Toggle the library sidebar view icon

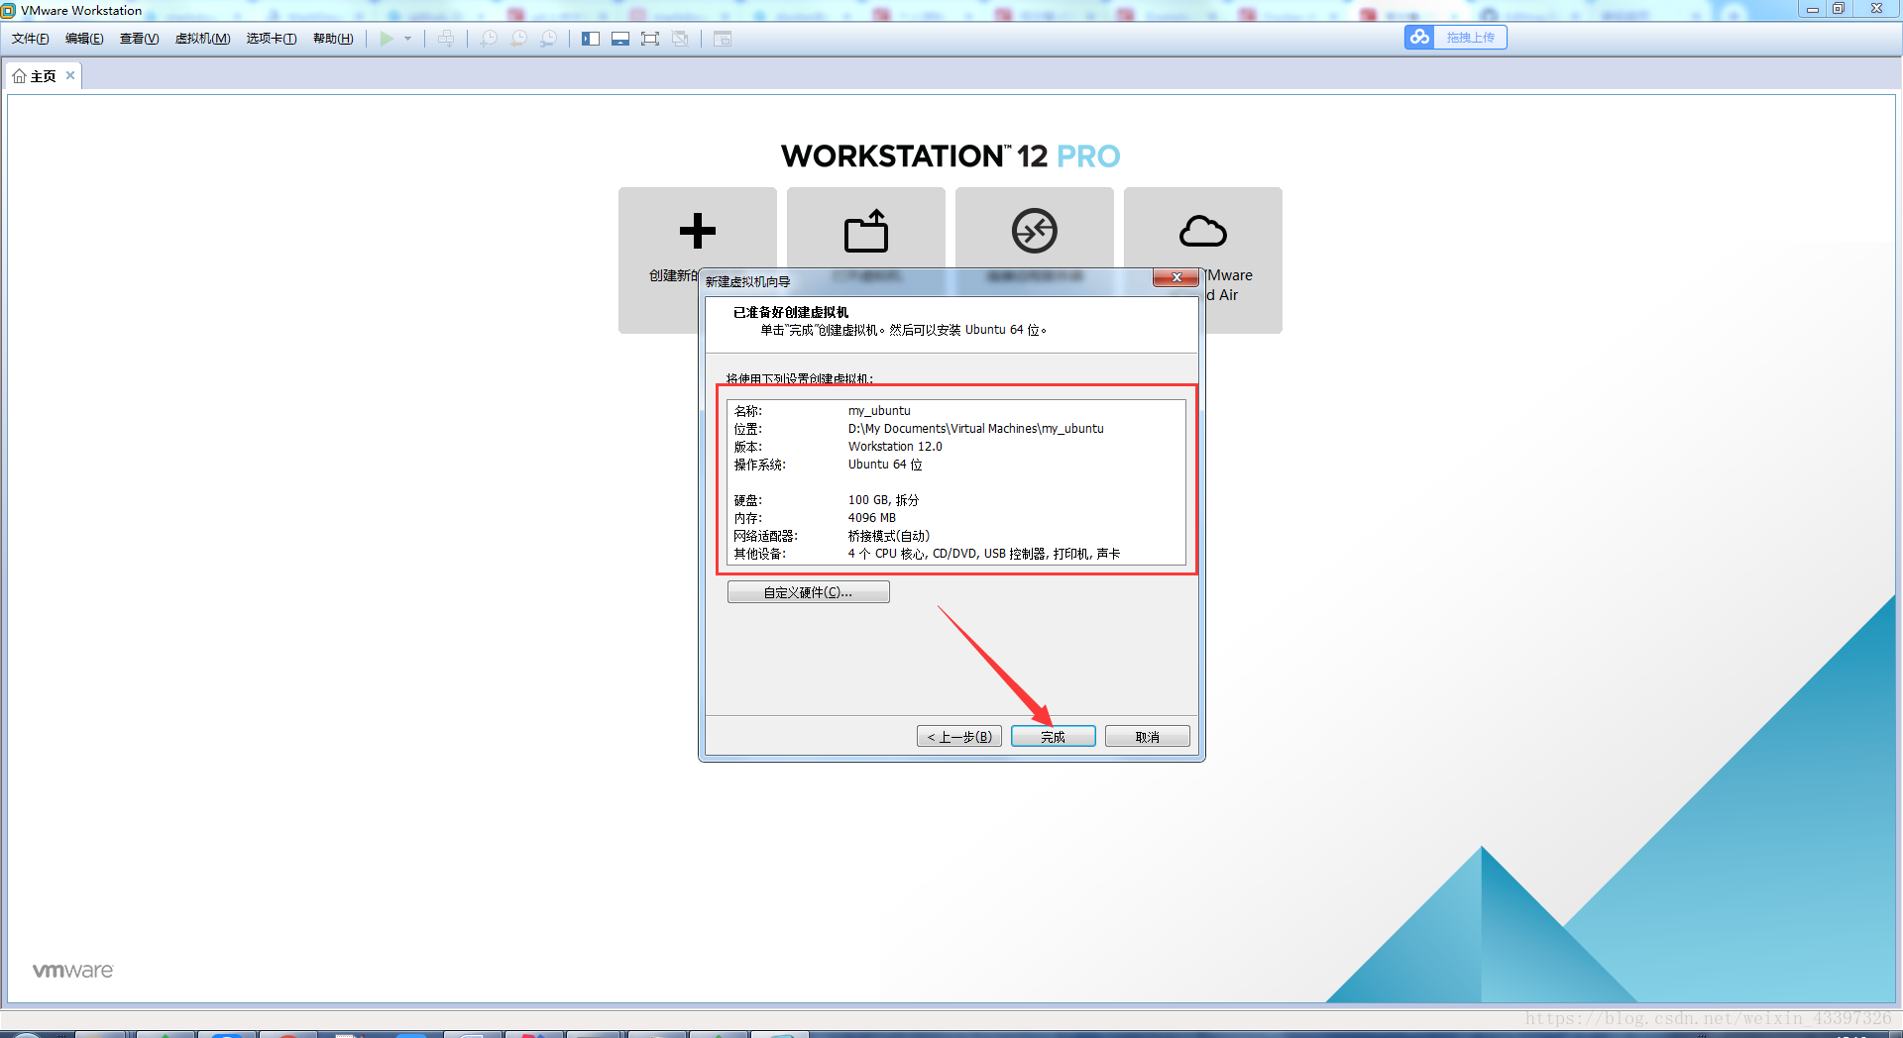click(x=591, y=39)
